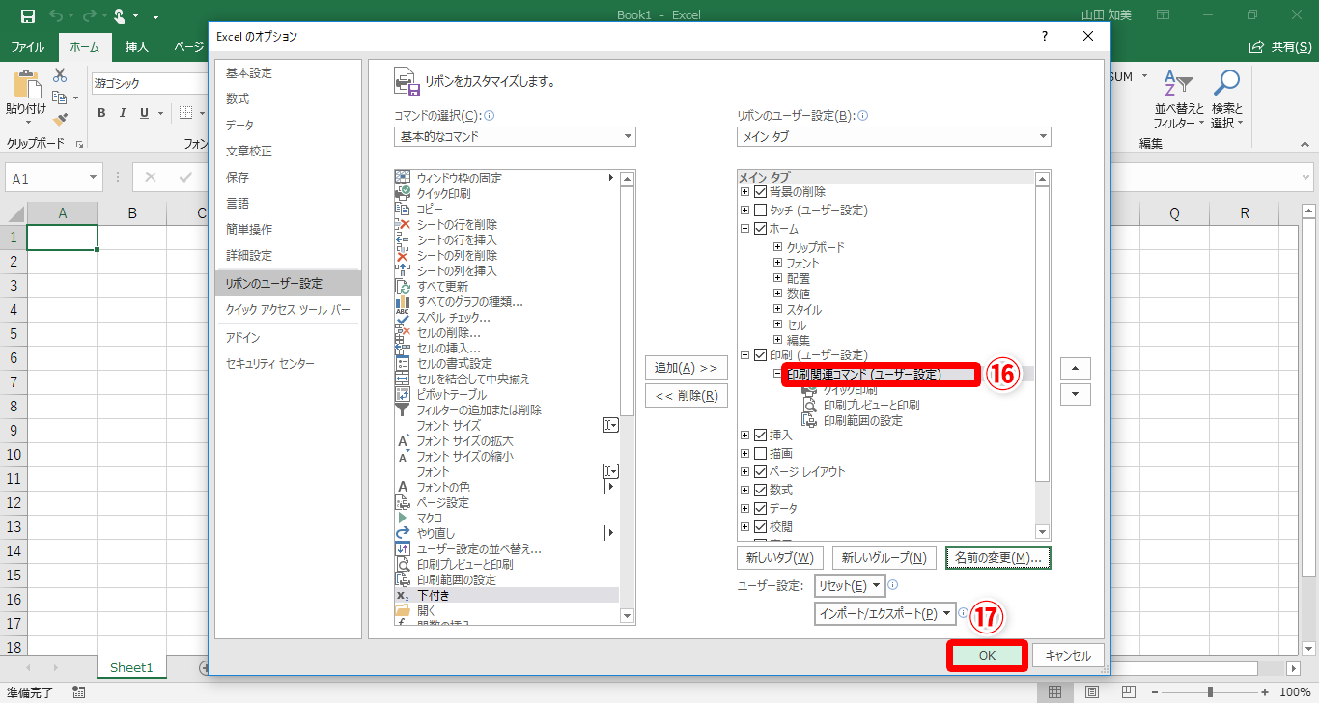The image size is (1319, 703).
Task: Open the リセット dropdown button
Action: (850, 585)
